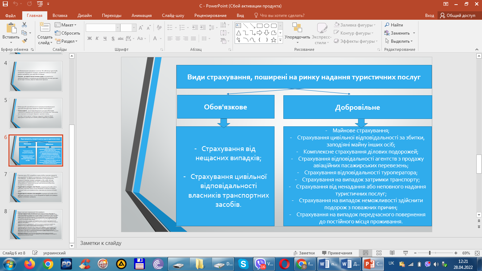
Task: Click the zoom slider handle
Action: 429,253
